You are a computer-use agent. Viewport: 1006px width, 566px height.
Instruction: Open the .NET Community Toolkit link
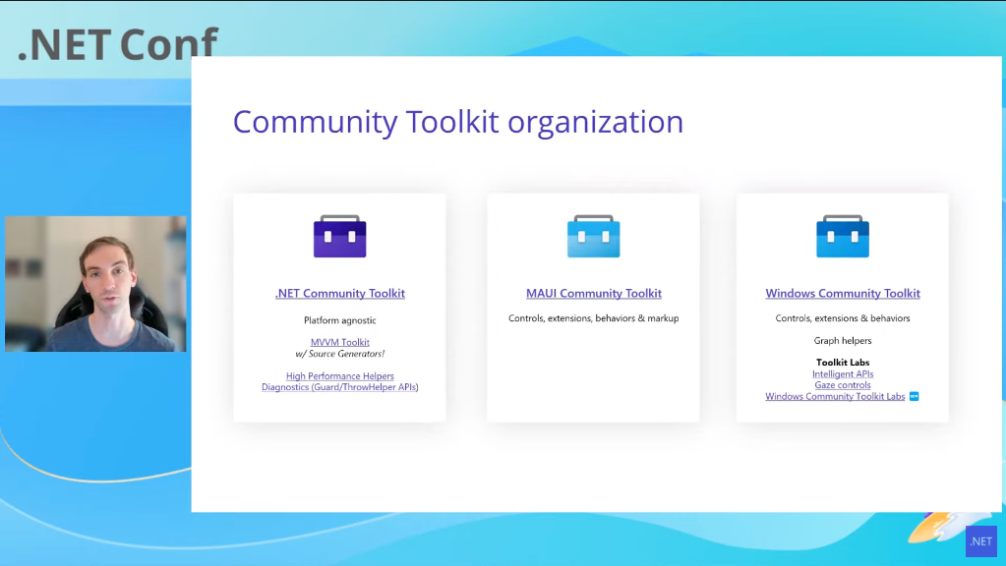click(340, 293)
